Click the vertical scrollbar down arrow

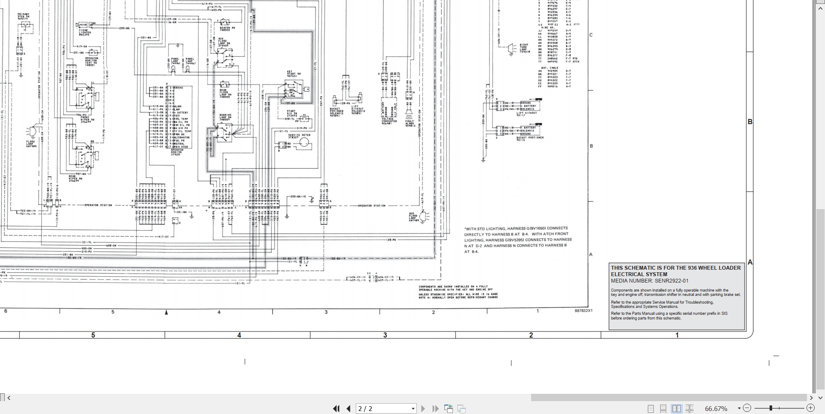(x=820, y=398)
